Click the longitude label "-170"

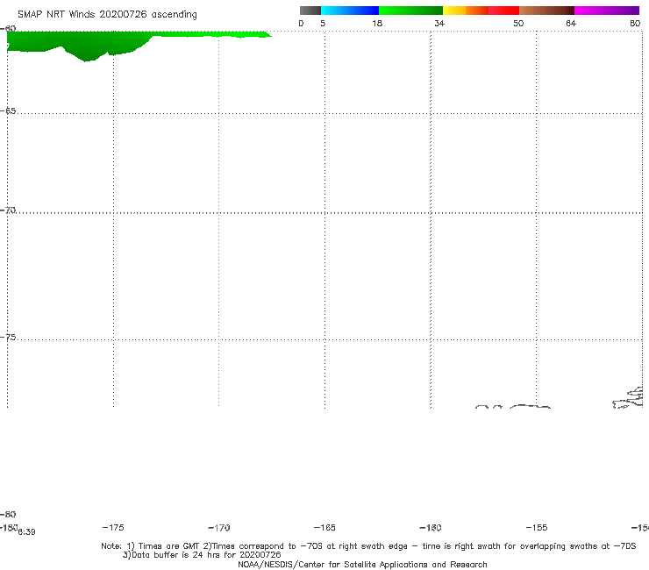(219, 527)
